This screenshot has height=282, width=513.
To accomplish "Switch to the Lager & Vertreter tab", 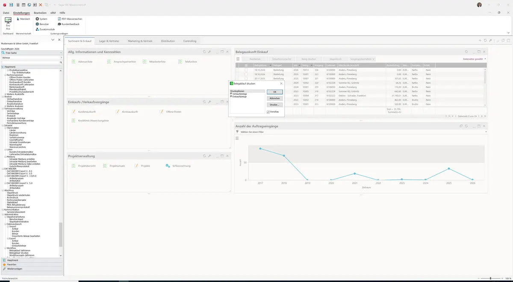I will [109, 41].
